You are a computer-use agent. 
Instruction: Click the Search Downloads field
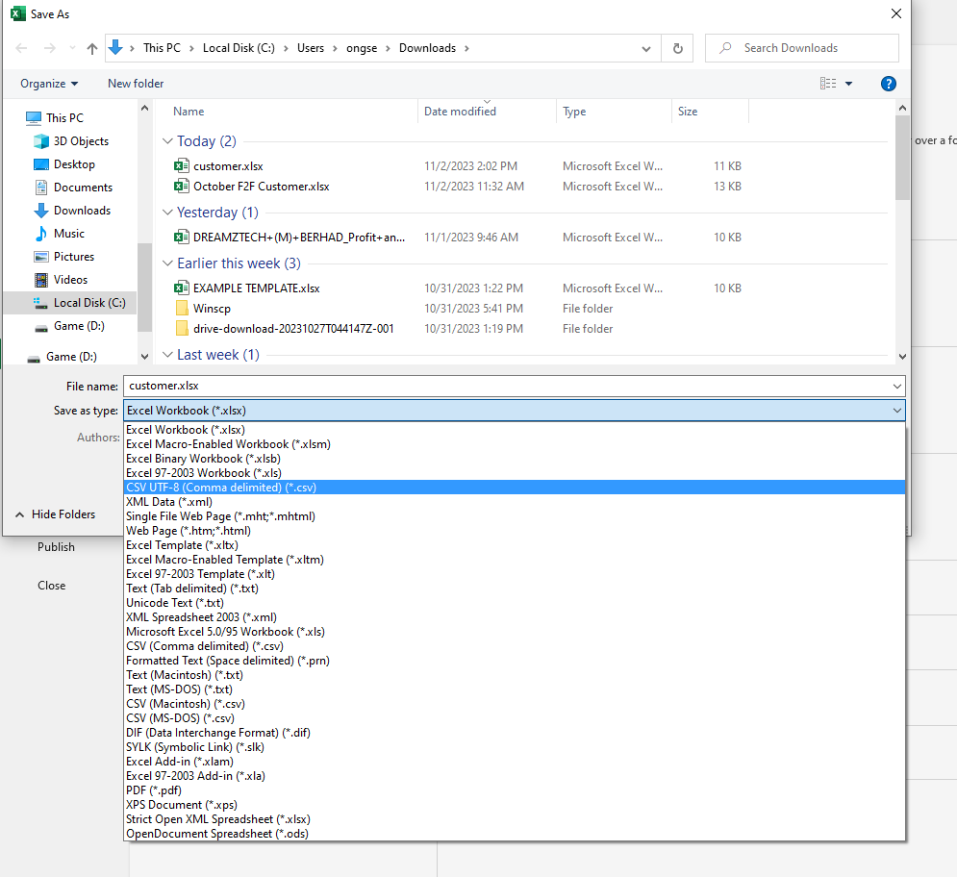click(x=802, y=48)
